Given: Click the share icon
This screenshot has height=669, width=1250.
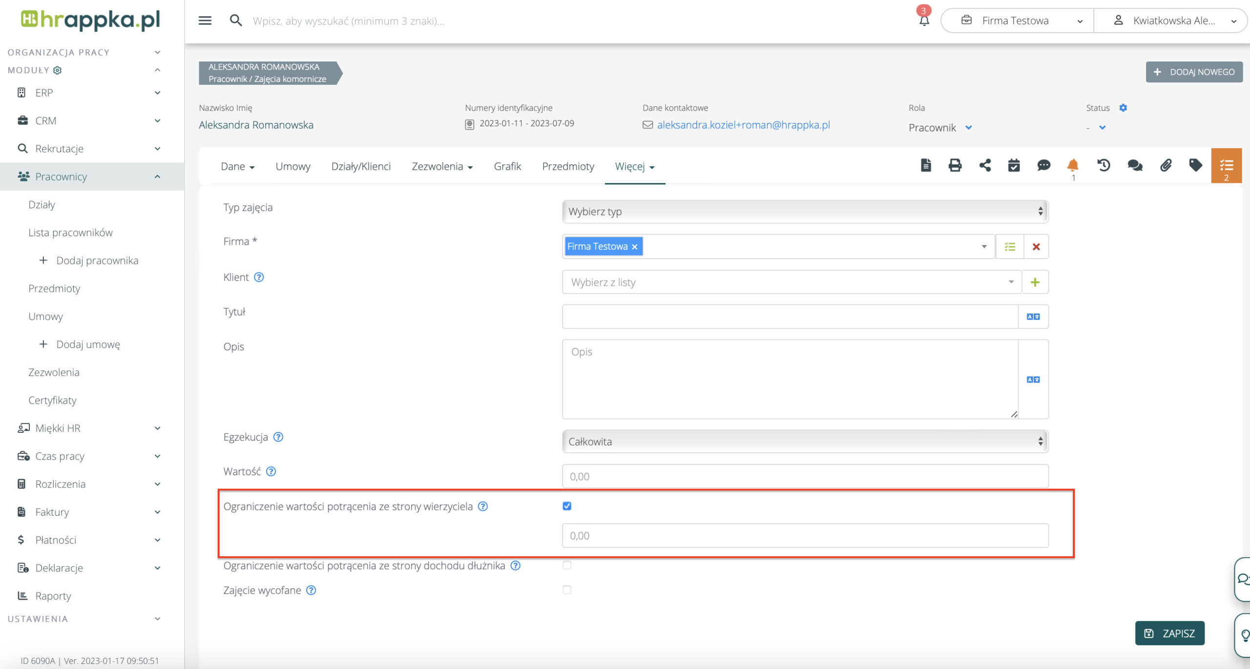Looking at the screenshot, I should click(x=985, y=165).
